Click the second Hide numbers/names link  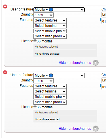(75, 129)
